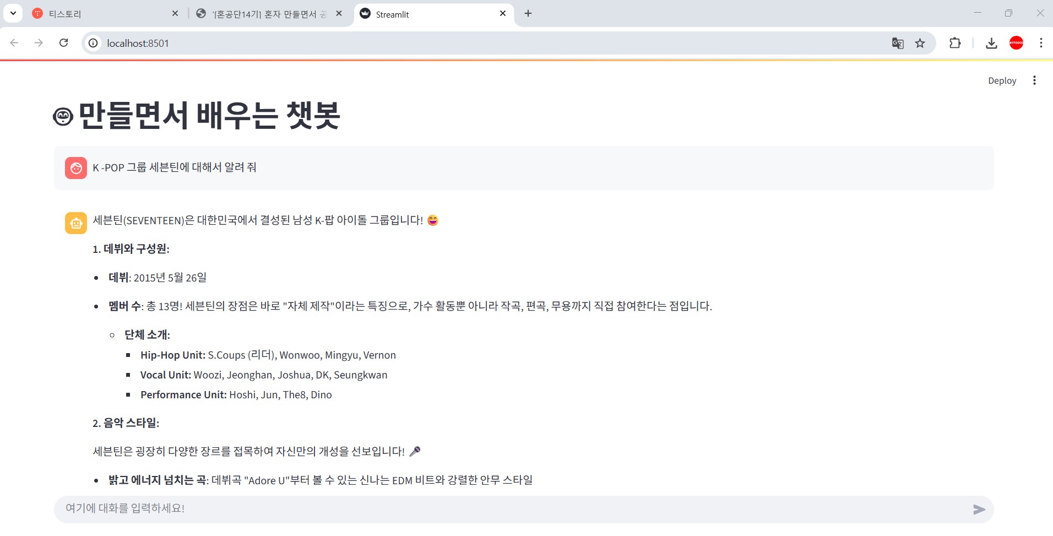This screenshot has width=1053, height=536.
Task: Open the tab search dropdown arrow
Action: pos(13,13)
